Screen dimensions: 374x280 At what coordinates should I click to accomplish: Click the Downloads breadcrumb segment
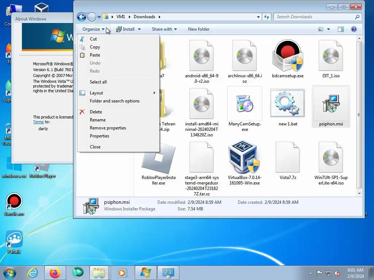point(144,17)
